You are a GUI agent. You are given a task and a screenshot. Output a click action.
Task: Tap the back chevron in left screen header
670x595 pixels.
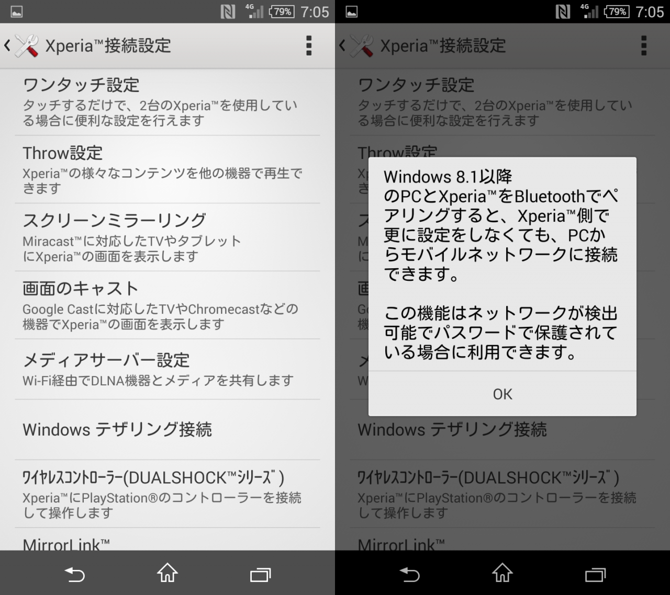click(7, 45)
